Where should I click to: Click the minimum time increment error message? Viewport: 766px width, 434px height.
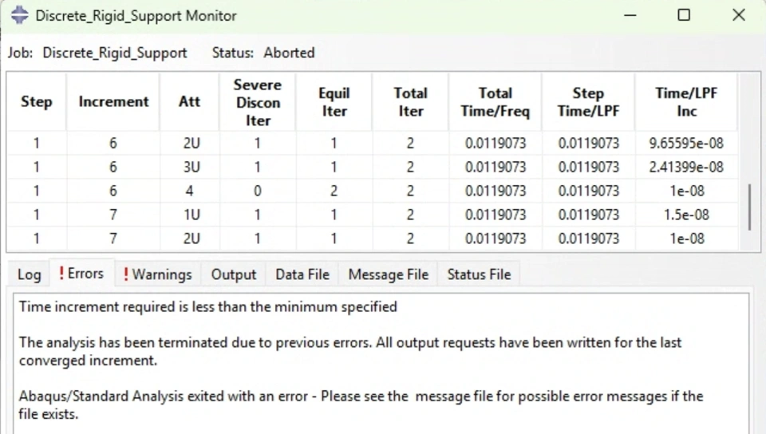click(x=208, y=306)
